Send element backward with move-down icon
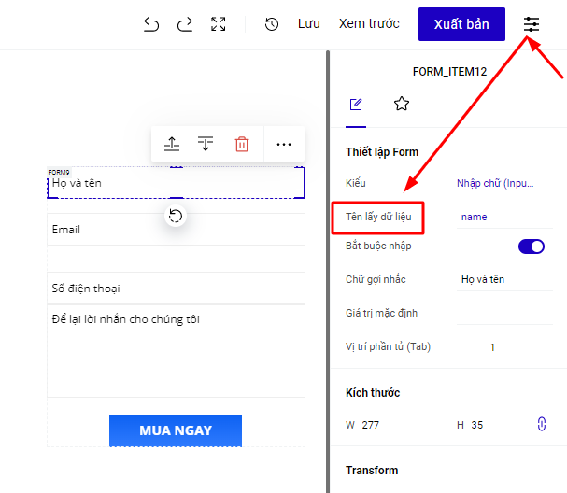 pos(206,144)
